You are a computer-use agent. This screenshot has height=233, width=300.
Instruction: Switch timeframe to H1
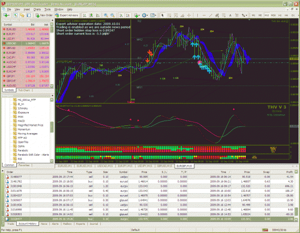click(280, 15)
